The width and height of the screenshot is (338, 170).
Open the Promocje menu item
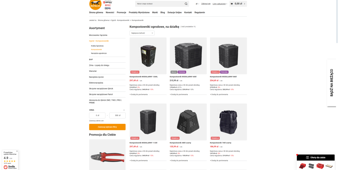121,12
